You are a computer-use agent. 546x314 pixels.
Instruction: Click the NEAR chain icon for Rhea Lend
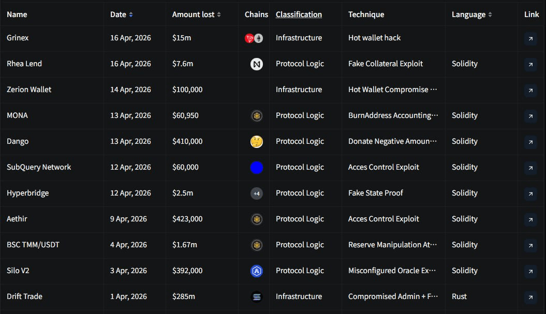256,64
